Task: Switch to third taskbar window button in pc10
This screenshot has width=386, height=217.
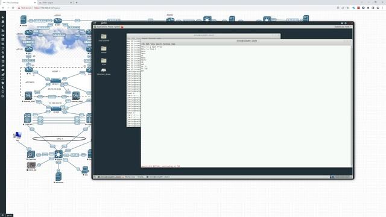Action: pyautogui.click(x=158, y=177)
